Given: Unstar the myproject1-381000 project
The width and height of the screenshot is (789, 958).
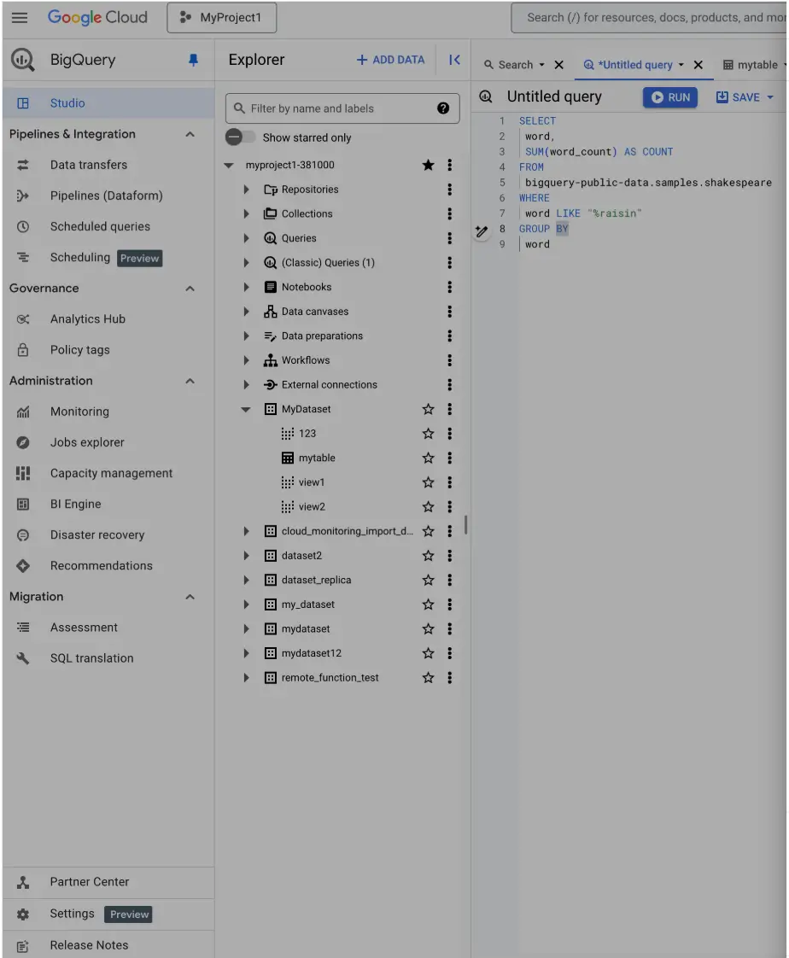Looking at the screenshot, I should [428, 165].
